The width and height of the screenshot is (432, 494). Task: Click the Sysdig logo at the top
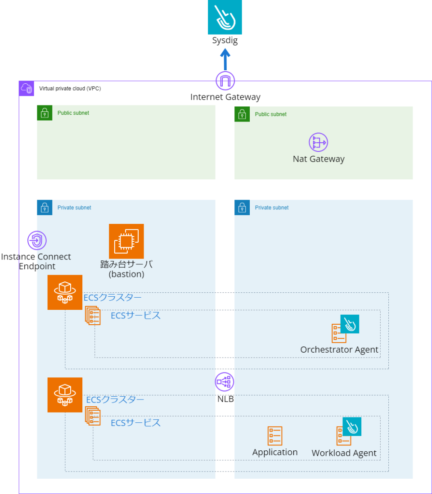coord(225,18)
